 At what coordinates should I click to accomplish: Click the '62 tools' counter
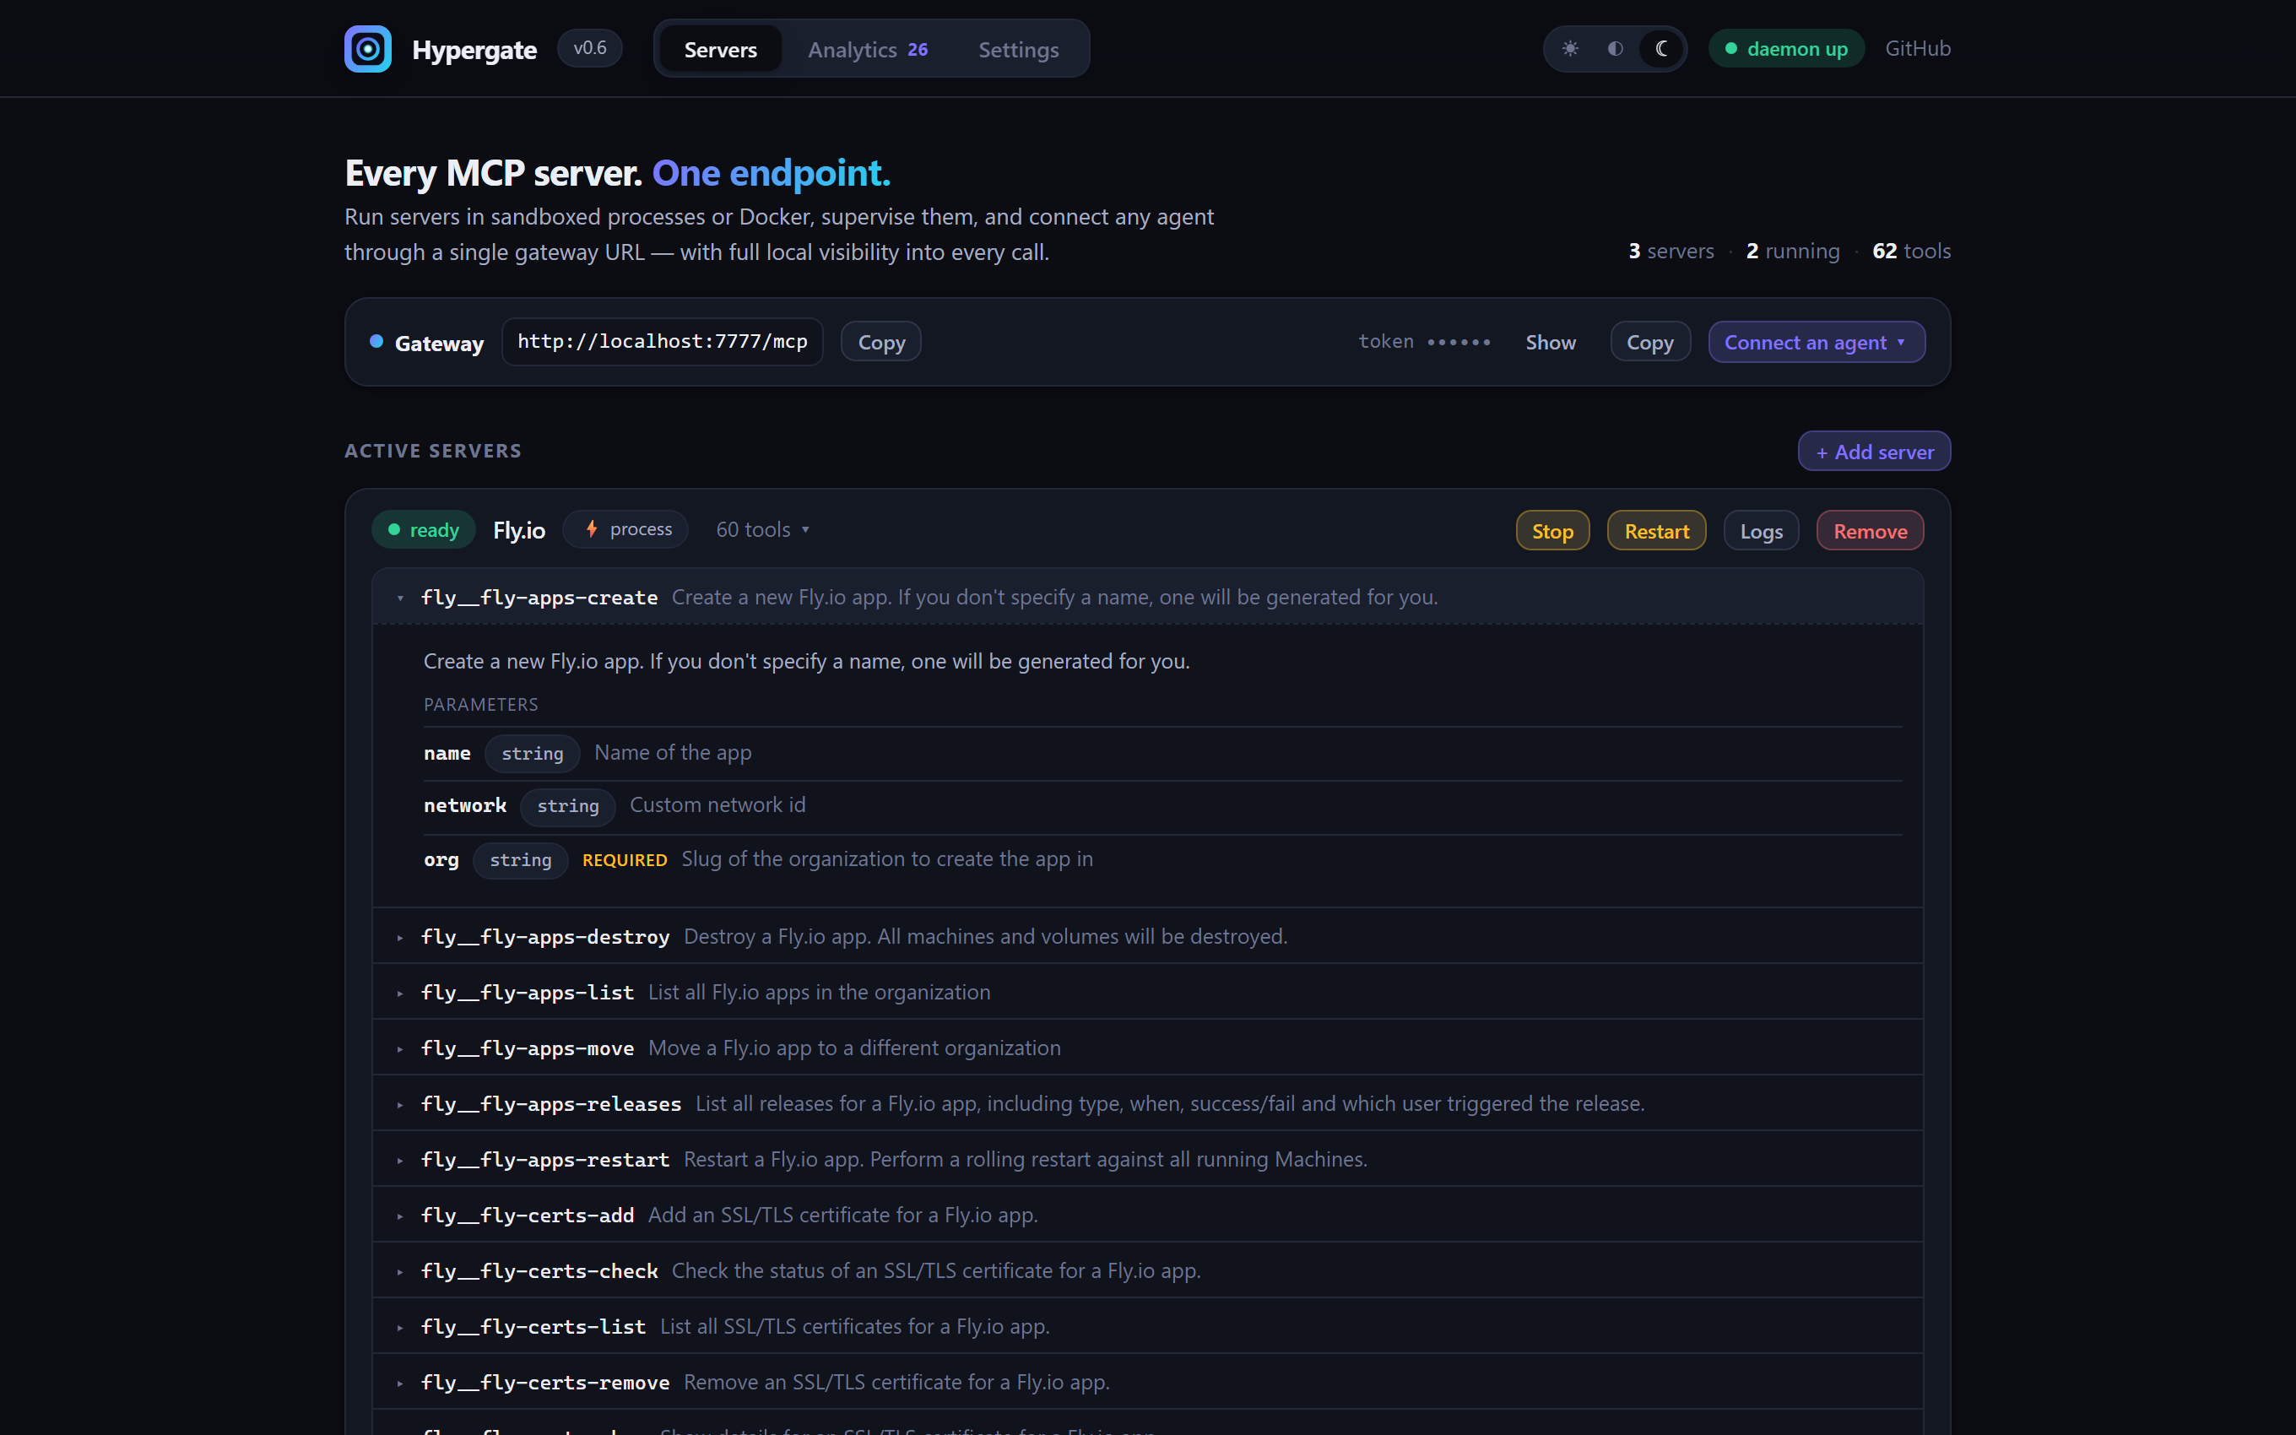point(1911,251)
